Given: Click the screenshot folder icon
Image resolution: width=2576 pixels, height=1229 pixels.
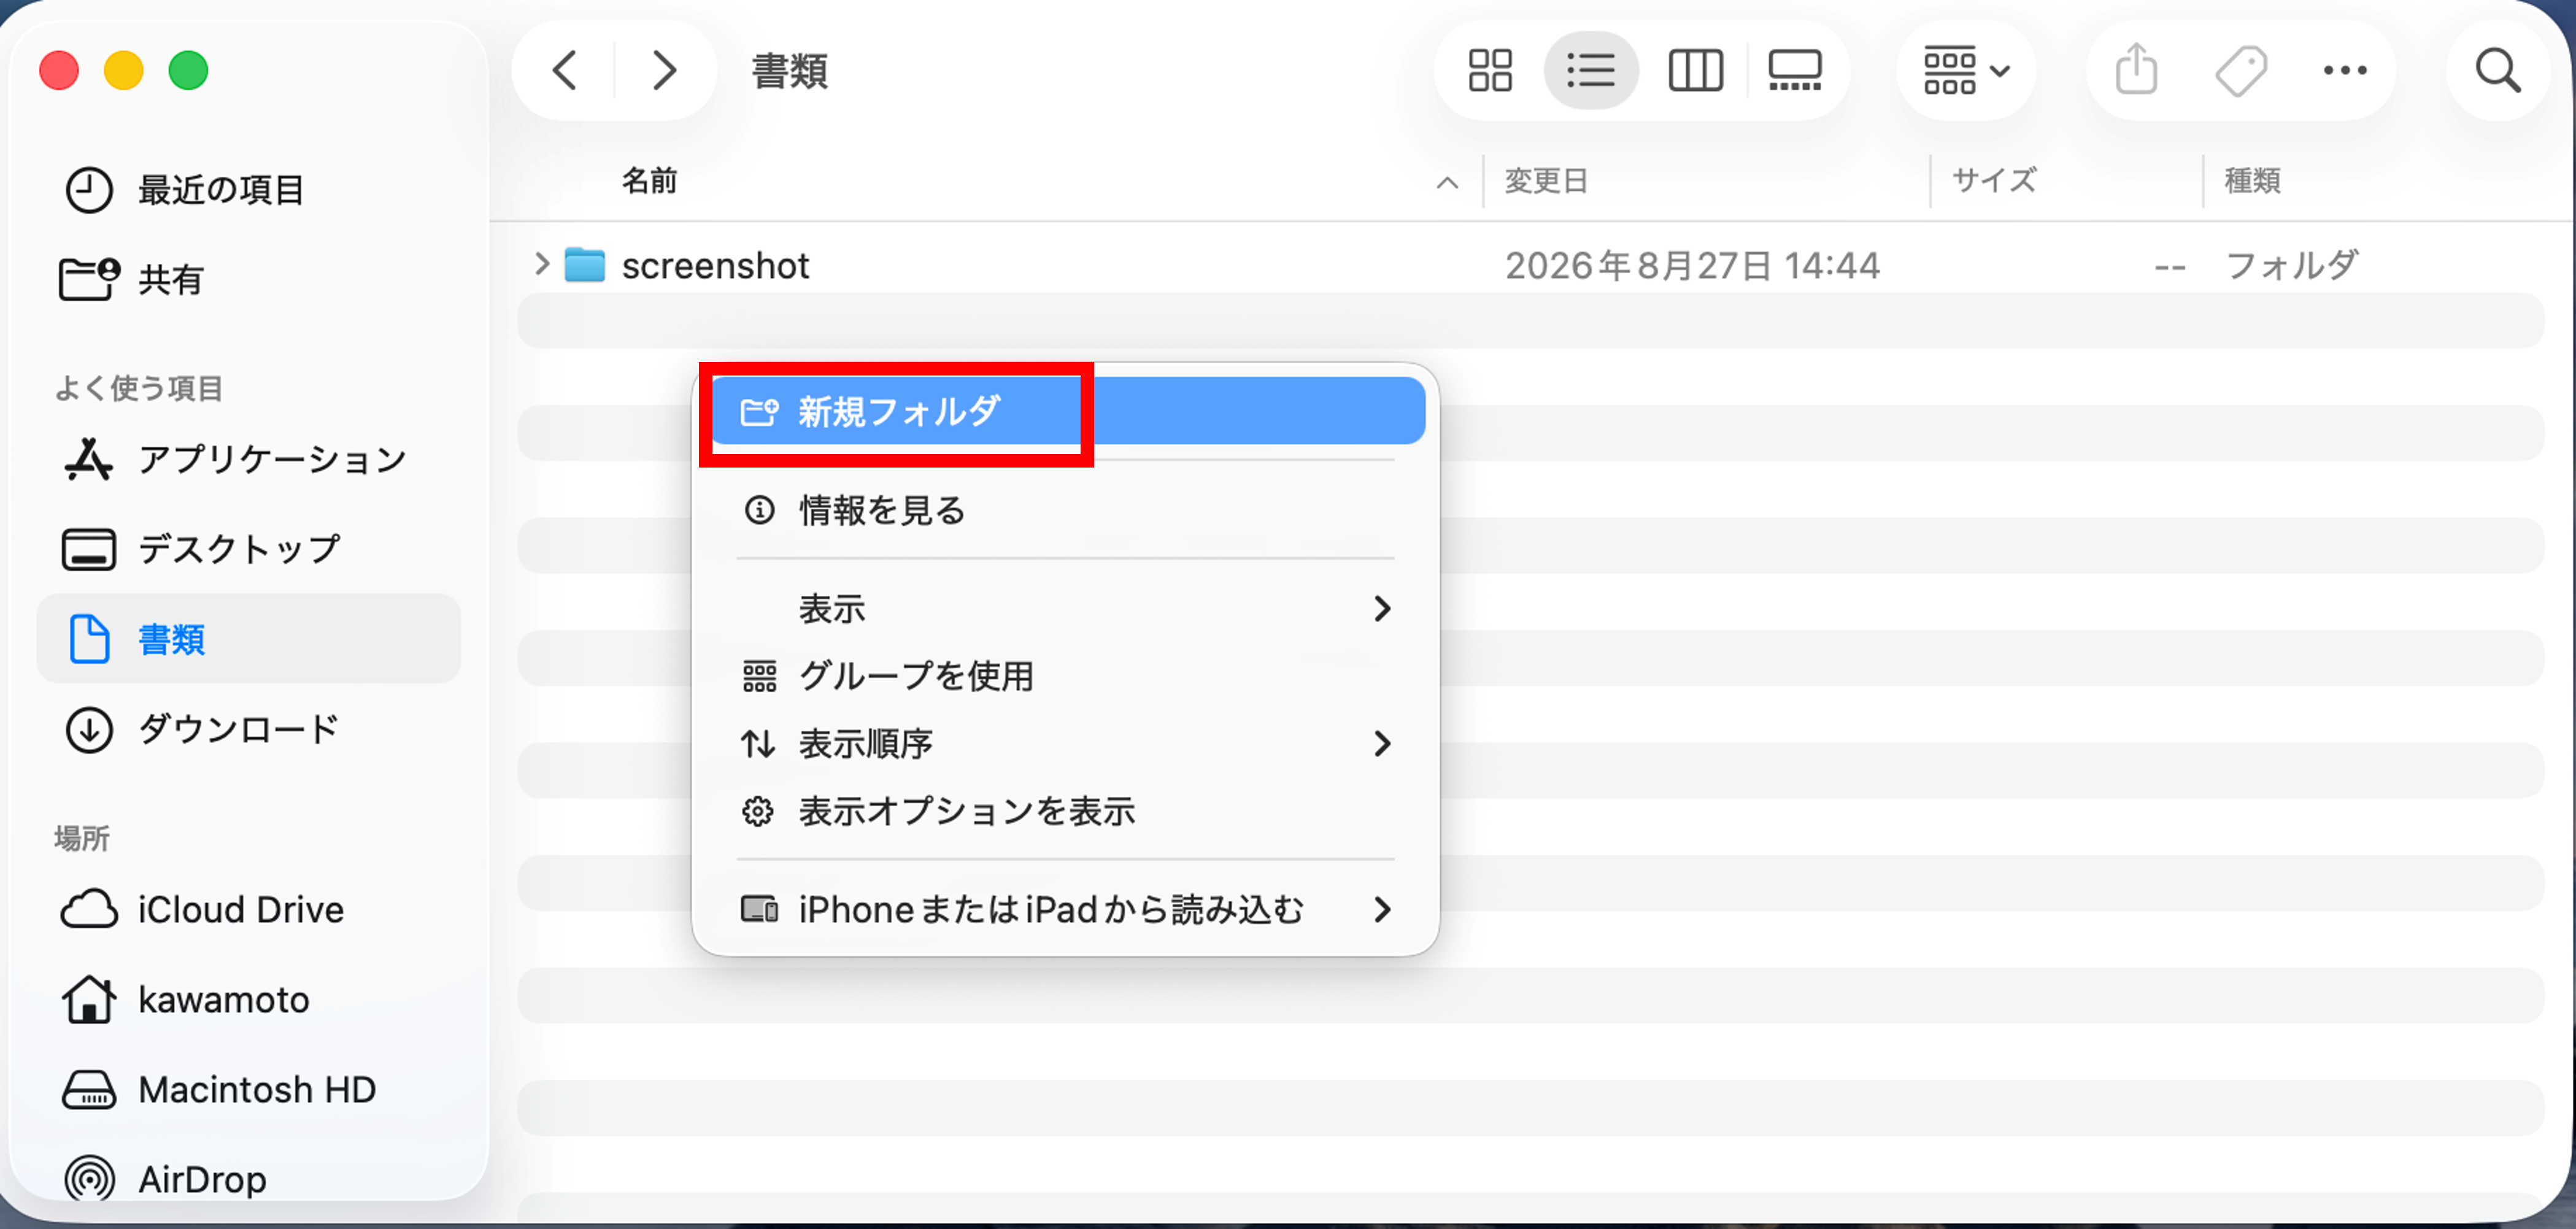Looking at the screenshot, I should tap(585, 265).
